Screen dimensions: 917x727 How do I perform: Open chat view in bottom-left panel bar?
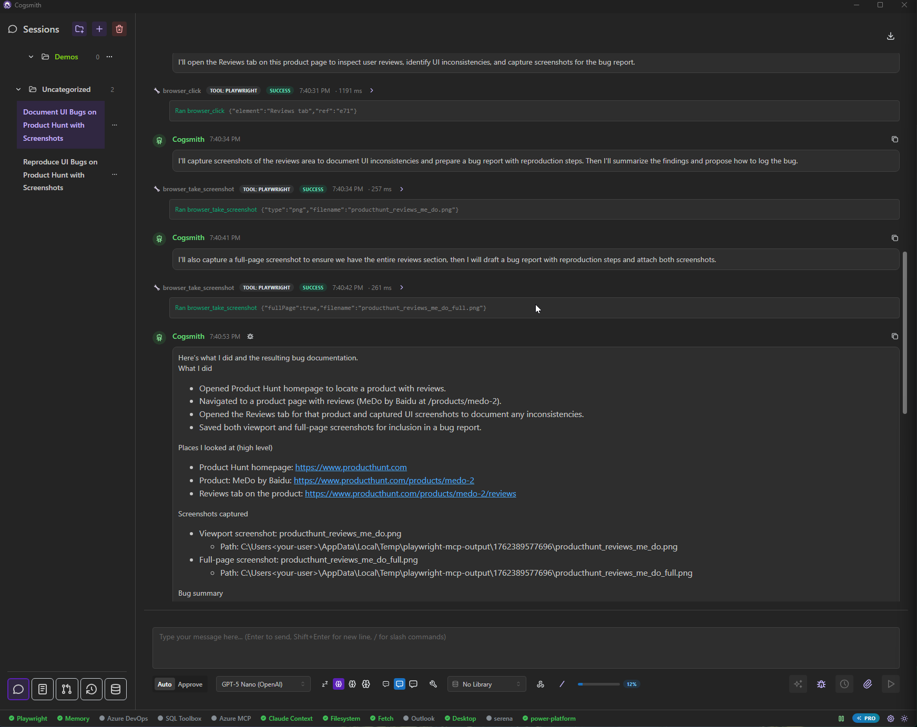point(18,689)
